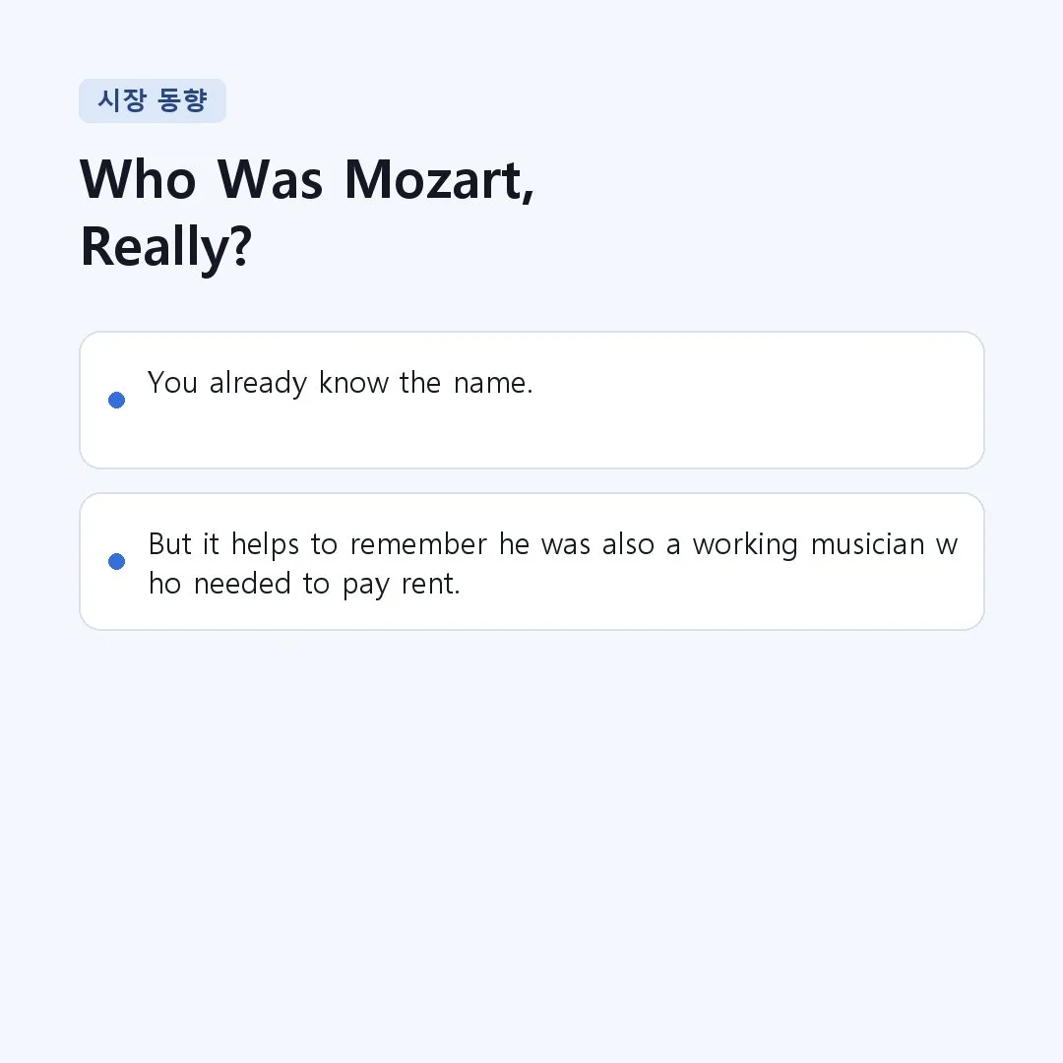Screen dimensions: 1063x1063
Task: Click the word 'know' in the first card
Action: 354,383
